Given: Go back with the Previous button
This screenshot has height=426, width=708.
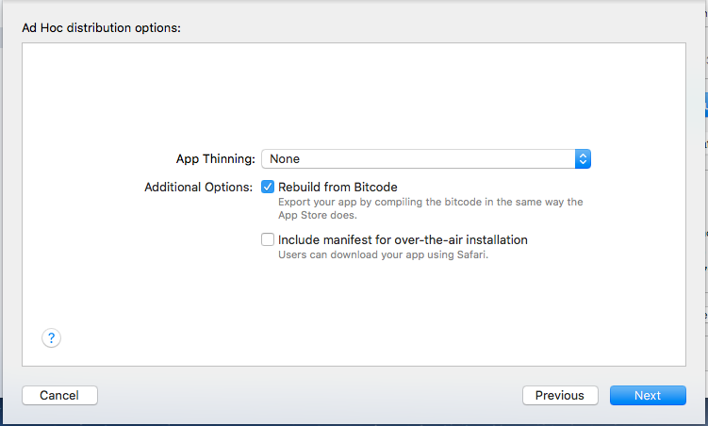Looking at the screenshot, I should 560,395.
